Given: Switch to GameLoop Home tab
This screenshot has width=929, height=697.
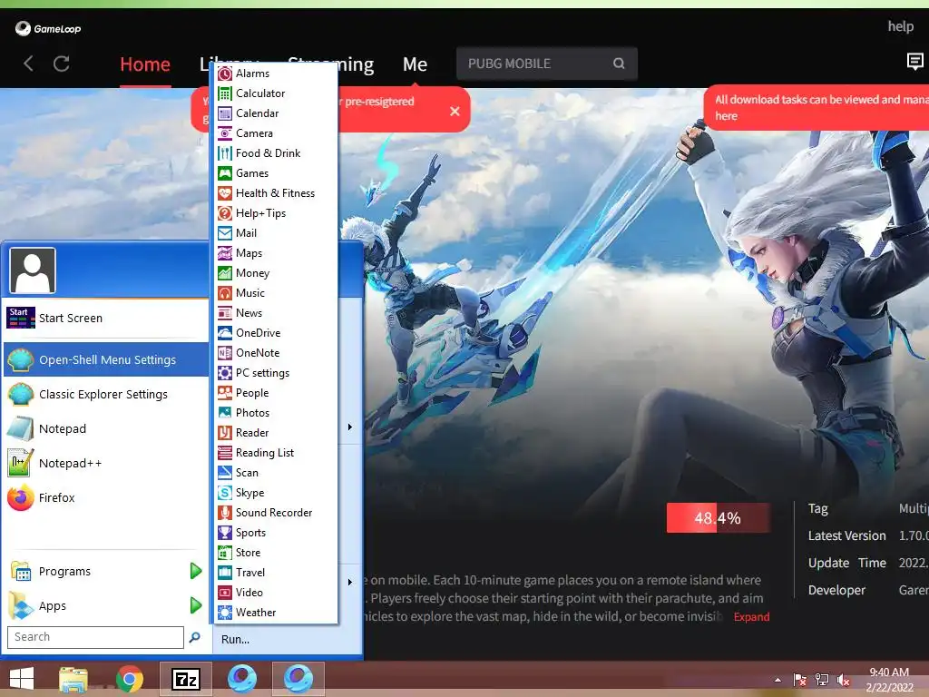Looking at the screenshot, I should click(x=145, y=64).
